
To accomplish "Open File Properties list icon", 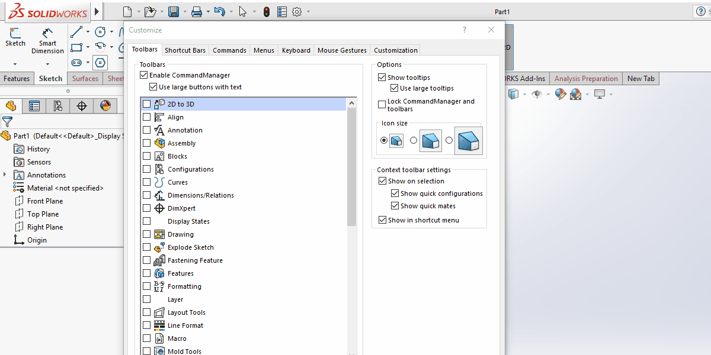I will [282, 12].
